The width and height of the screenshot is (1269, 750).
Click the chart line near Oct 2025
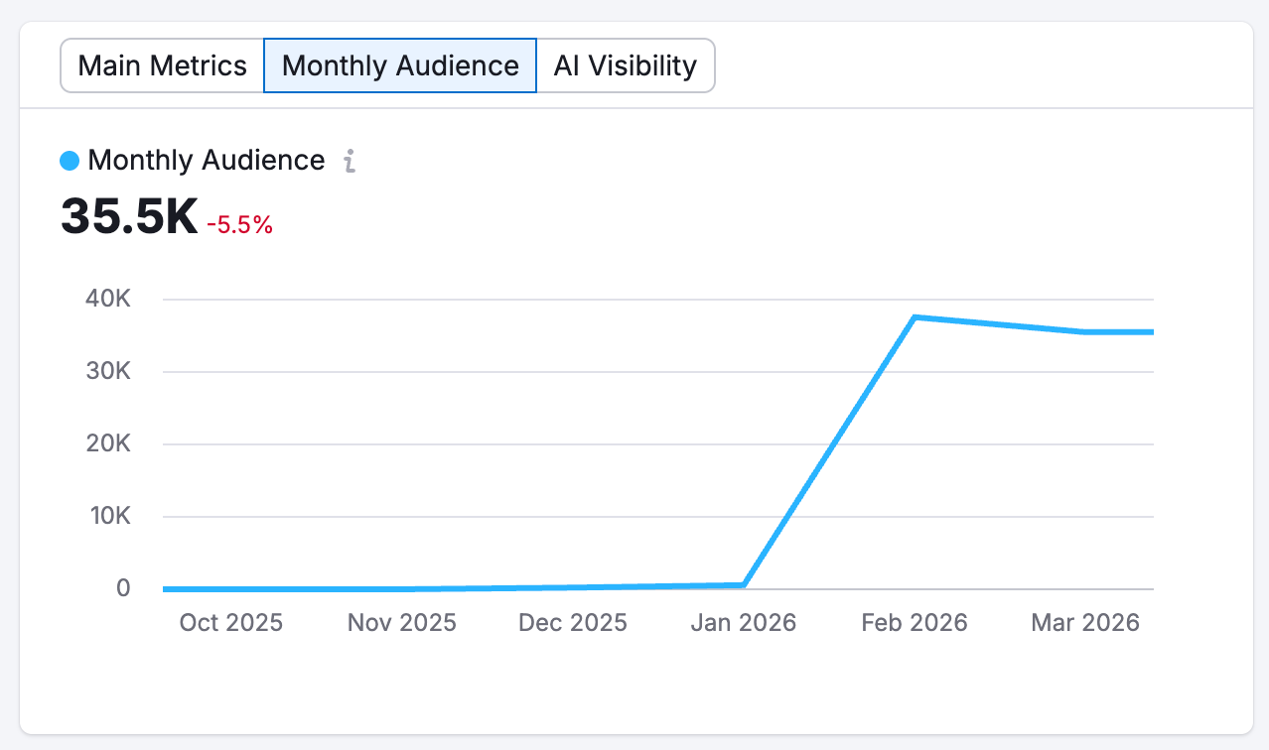pyautogui.click(x=230, y=587)
